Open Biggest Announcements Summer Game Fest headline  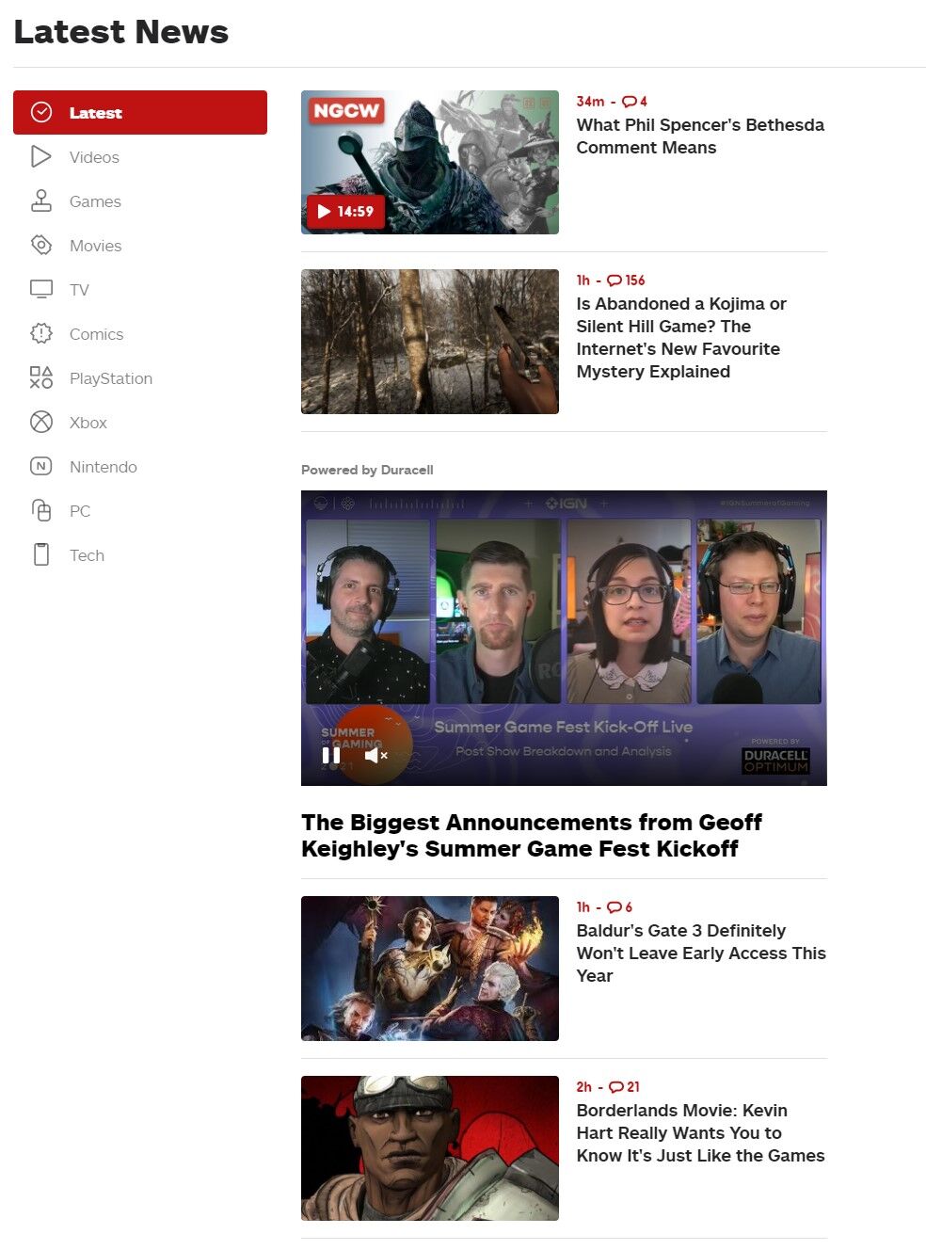(x=532, y=835)
